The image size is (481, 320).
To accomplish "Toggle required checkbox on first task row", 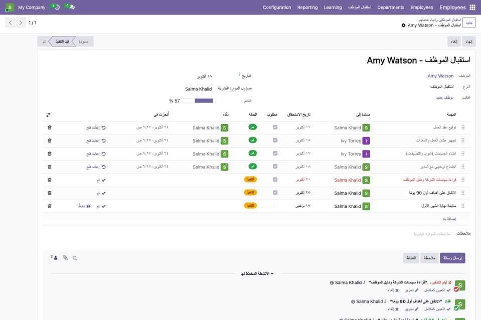I will 275,127.
